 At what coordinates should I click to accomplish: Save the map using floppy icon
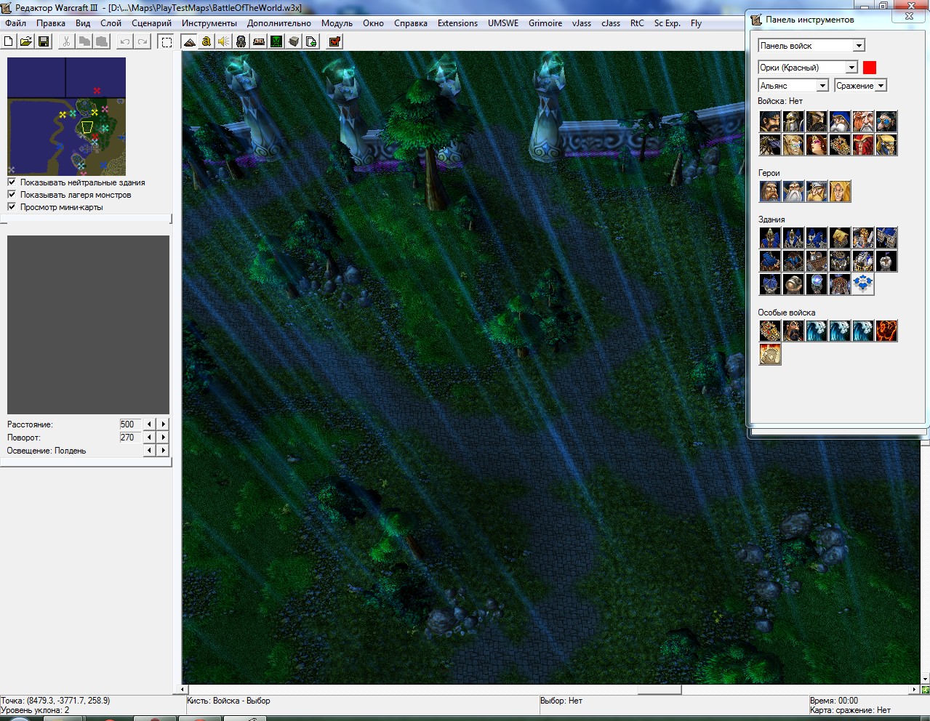click(44, 41)
